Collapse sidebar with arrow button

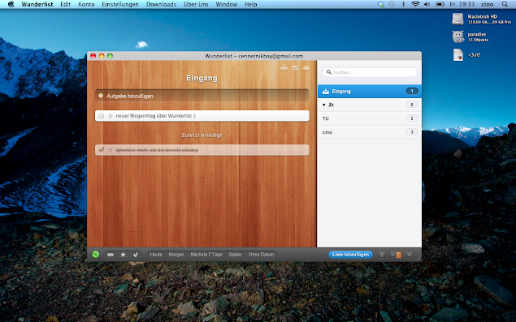[410, 255]
